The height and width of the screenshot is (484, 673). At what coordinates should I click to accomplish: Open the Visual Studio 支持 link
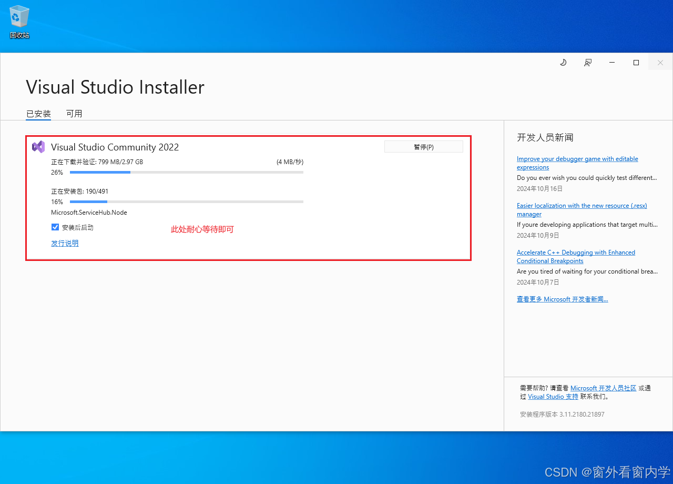[553, 397]
